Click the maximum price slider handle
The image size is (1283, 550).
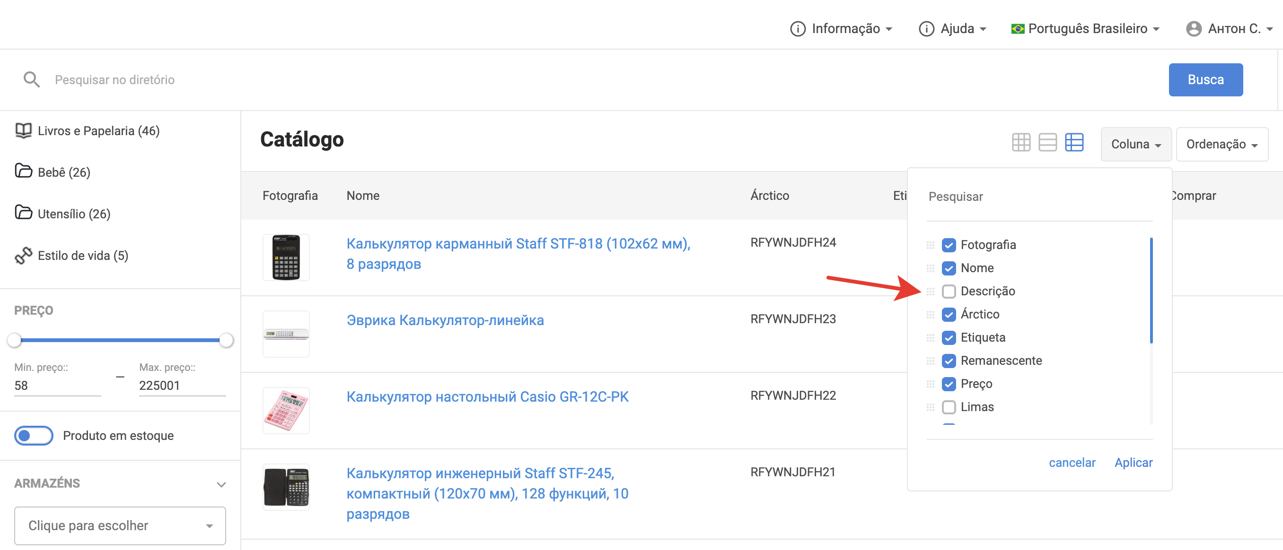click(226, 341)
